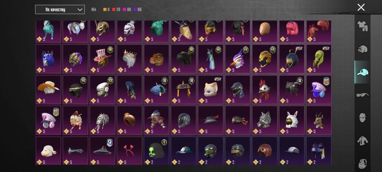Select the rooster head mask item

click(265, 89)
